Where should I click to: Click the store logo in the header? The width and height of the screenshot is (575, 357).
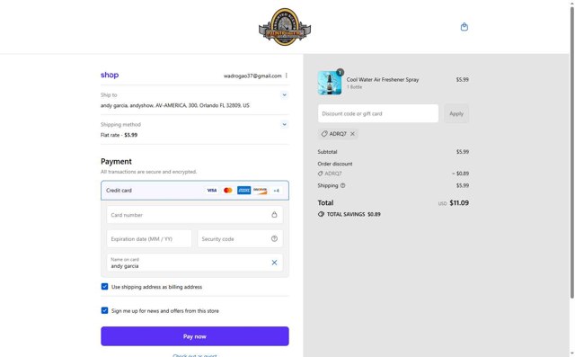[285, 27]
